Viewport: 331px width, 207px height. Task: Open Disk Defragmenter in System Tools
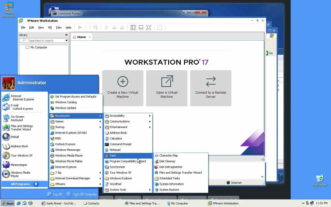click(181, 167)
